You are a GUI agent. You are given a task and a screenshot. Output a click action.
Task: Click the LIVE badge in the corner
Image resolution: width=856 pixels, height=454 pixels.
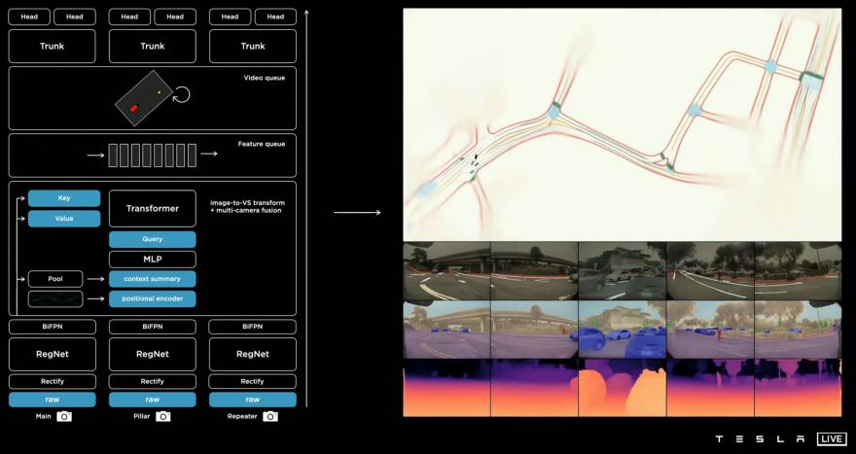click(x=831, y=438)
